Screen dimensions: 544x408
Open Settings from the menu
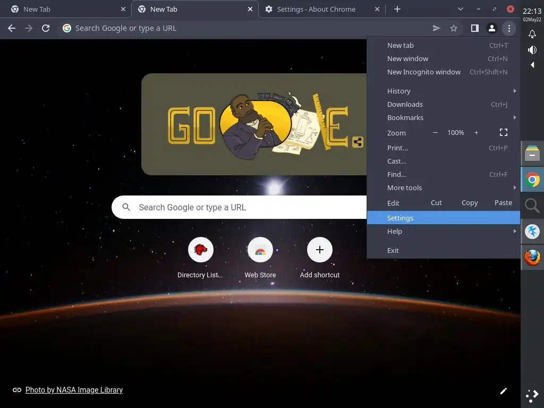point(444,218)
